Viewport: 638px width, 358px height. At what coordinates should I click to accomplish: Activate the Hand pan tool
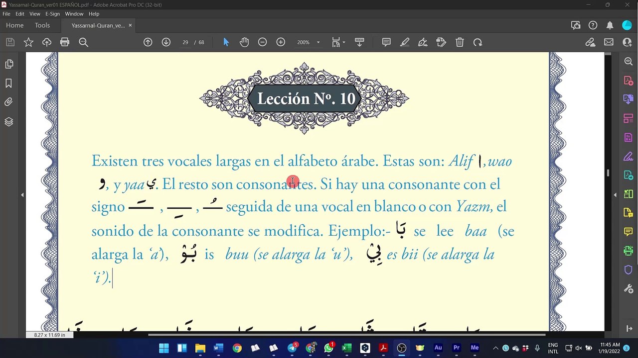(x=244, y=42)
